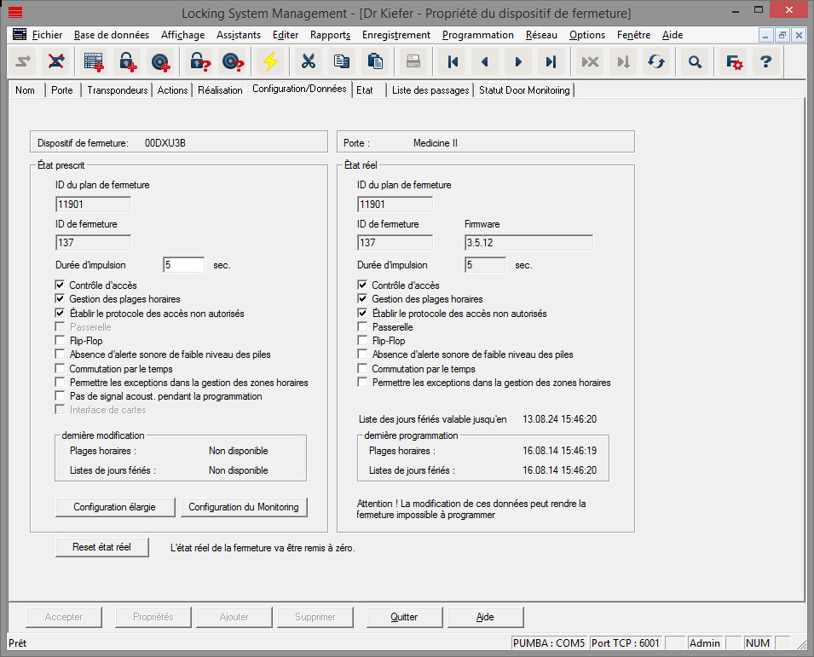Disable the Flip-Flop checkbox in État prescrit

[x=60, y=340]
